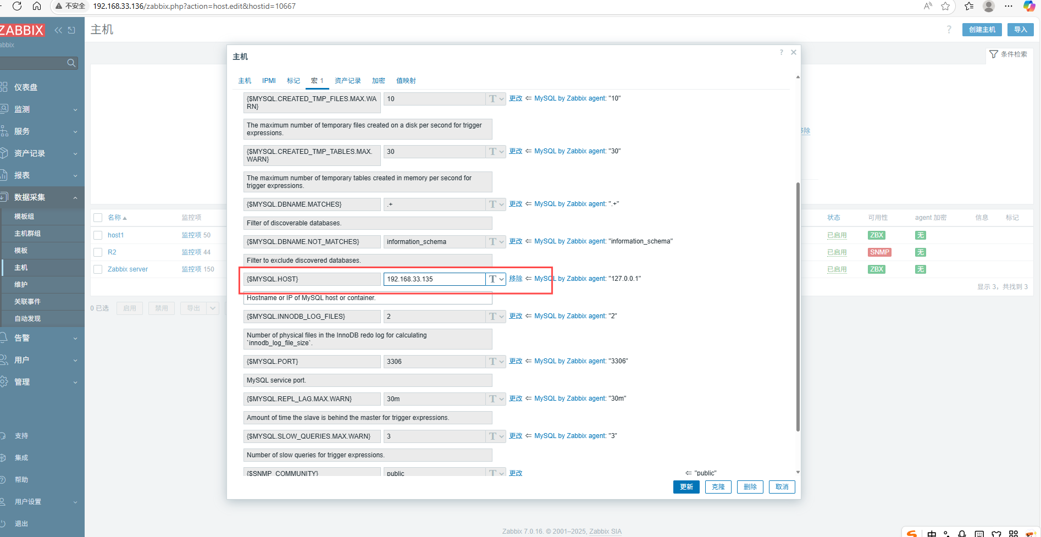Click 更改 link for {$MYSQL.PORT}
The width and height of the screenshot is (1041, 537).
516,361
